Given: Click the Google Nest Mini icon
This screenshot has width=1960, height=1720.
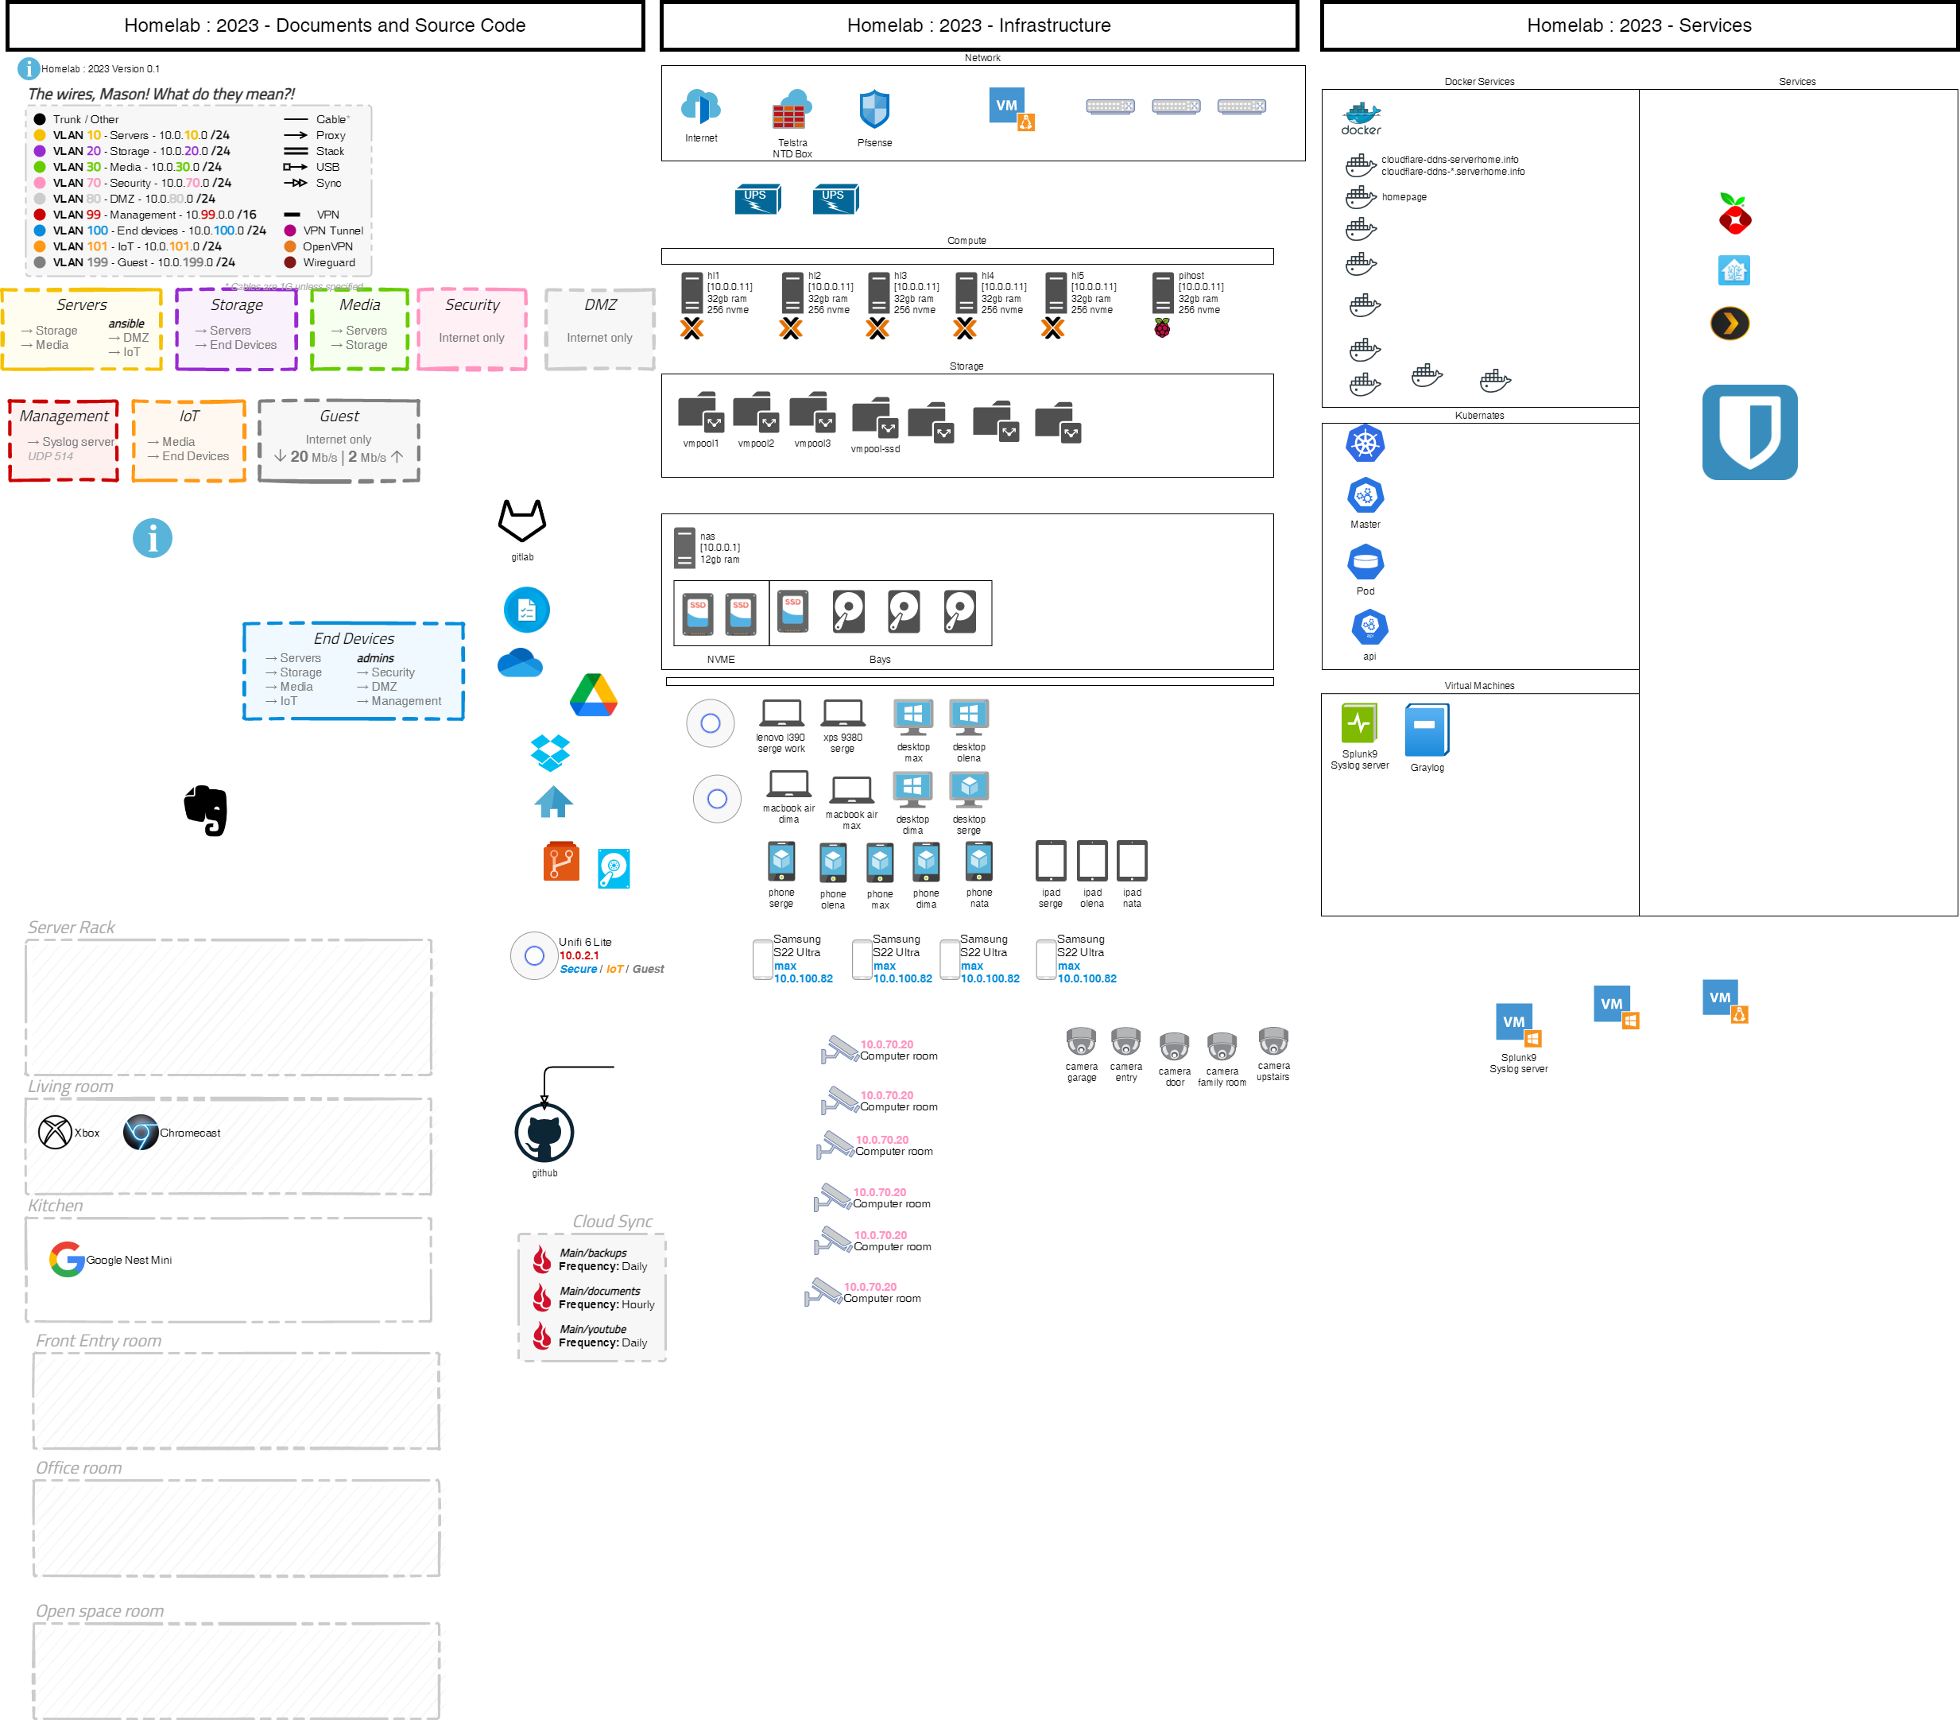Looking at the screenshot, I should coord(66,1259).
